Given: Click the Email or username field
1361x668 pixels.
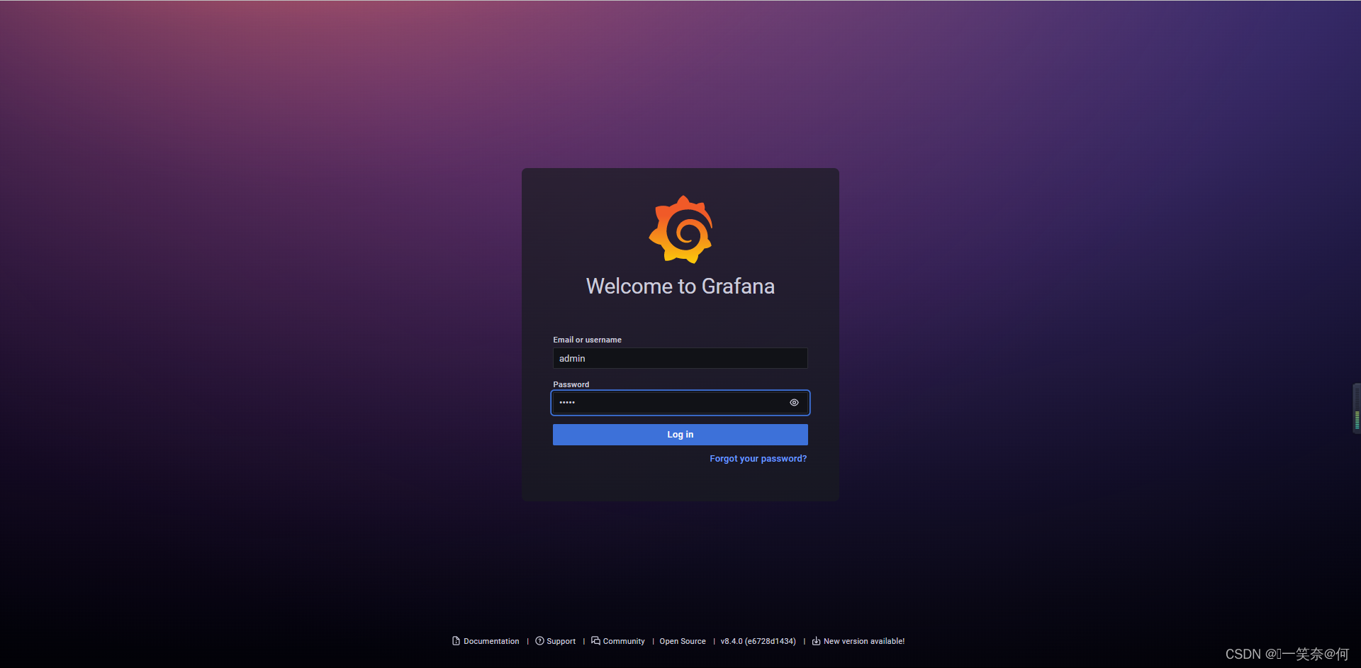Looking at the screenshot, I should (680, 358).
